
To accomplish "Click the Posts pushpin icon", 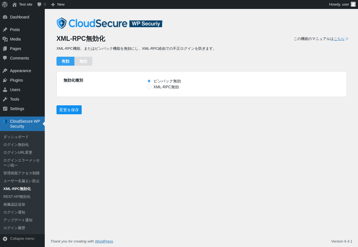I will 5,30.
